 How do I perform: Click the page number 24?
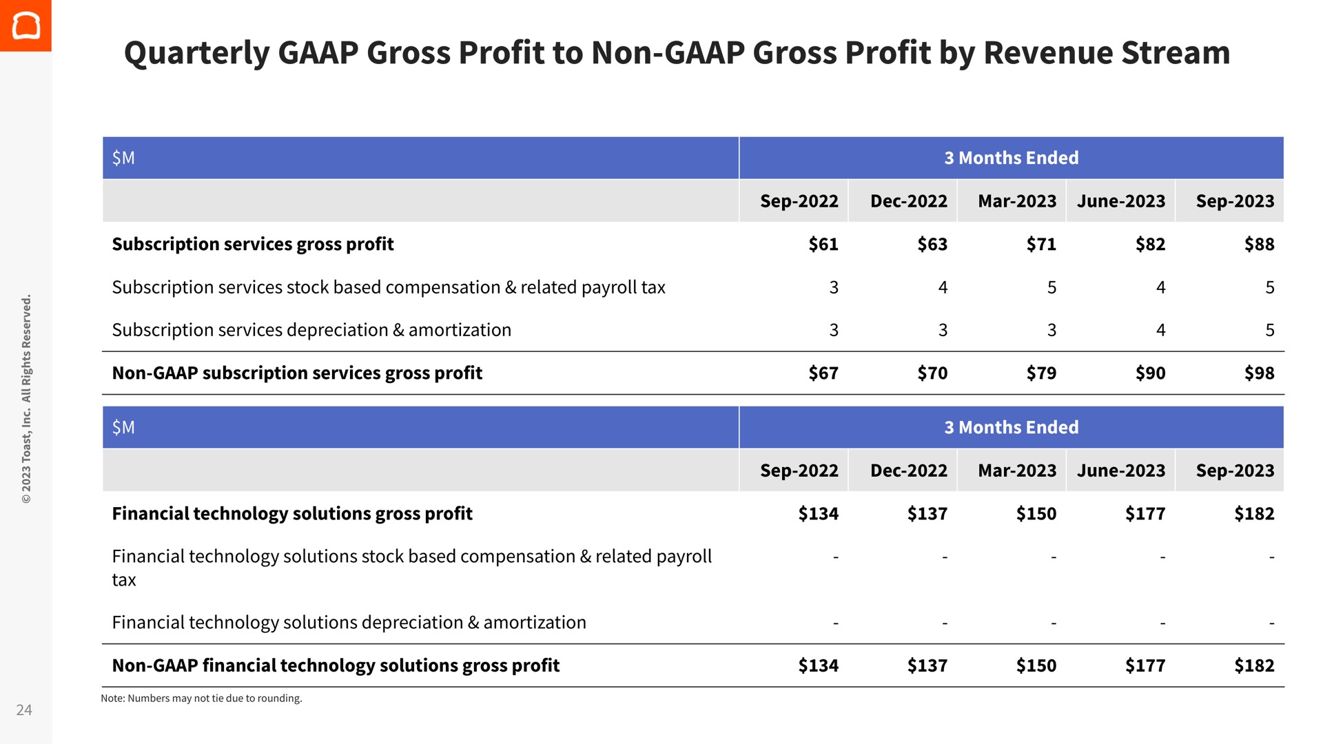click(x=24, y=710)
